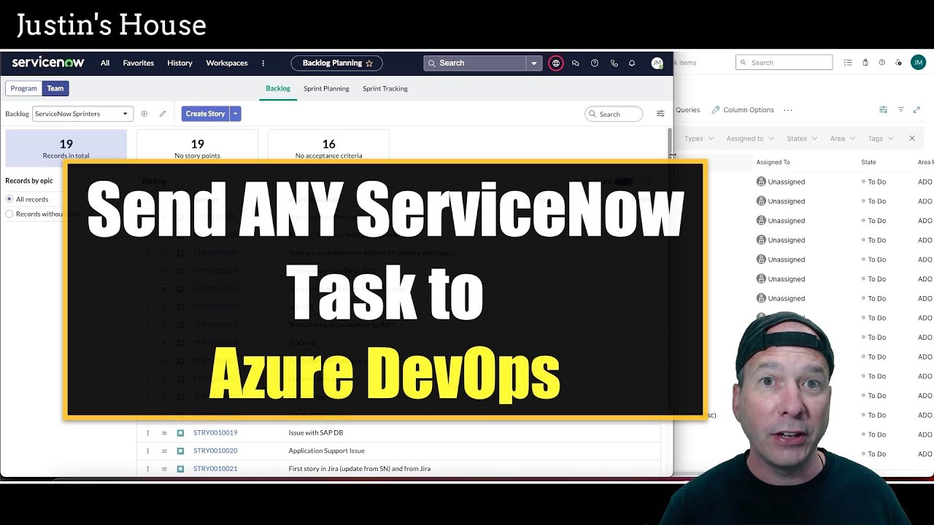
Task: Open the JM user avatar in ServiceNow
Action: (x=657, y=63)
